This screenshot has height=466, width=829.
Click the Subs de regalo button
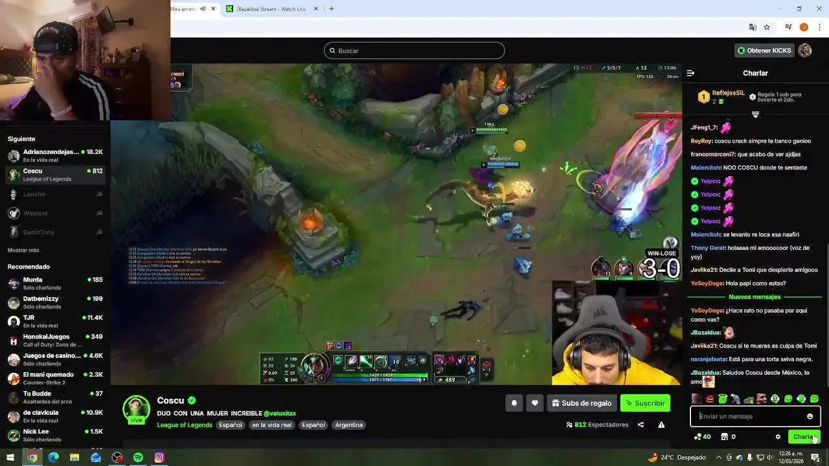pos(582,403)
